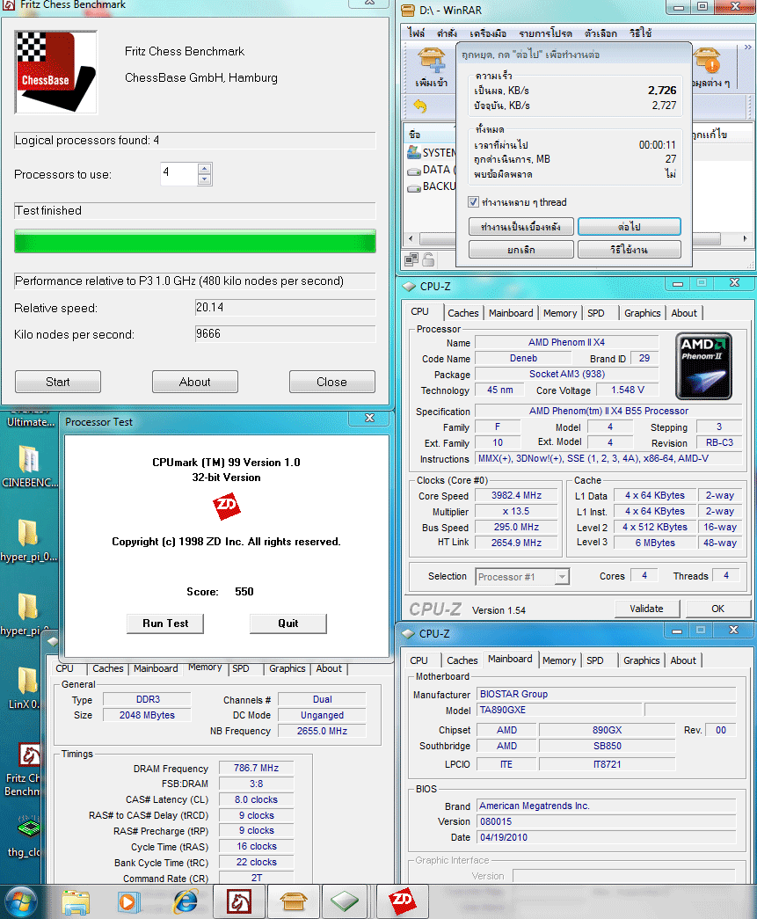Open the LinX 0. desktop folder
The width and height of the screenshot is (757, 919).
coord(24,688)
